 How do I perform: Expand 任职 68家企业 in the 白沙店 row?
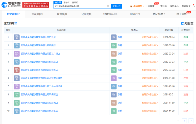(150, 37)
